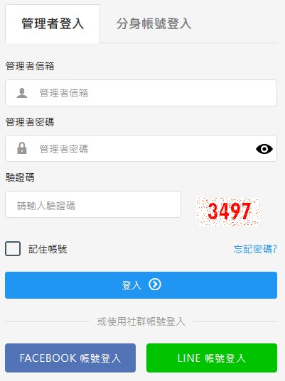This screenshot has width=285, height=381.
Task: Click the user silhouette icon in email field
Action: [22, 93]
